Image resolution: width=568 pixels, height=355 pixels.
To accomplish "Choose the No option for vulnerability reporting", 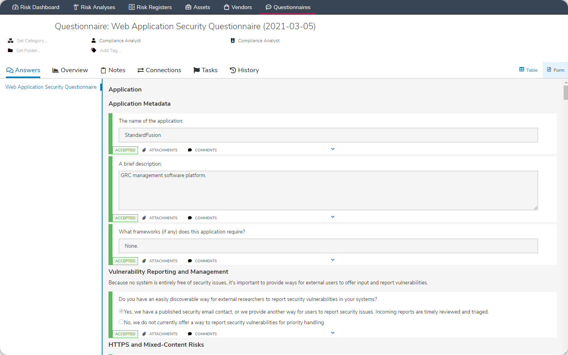I will click(x=121, y=321).
